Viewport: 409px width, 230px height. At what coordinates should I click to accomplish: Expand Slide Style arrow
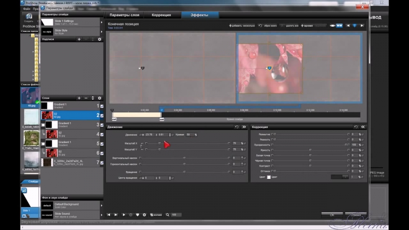(x=101, y=32)
